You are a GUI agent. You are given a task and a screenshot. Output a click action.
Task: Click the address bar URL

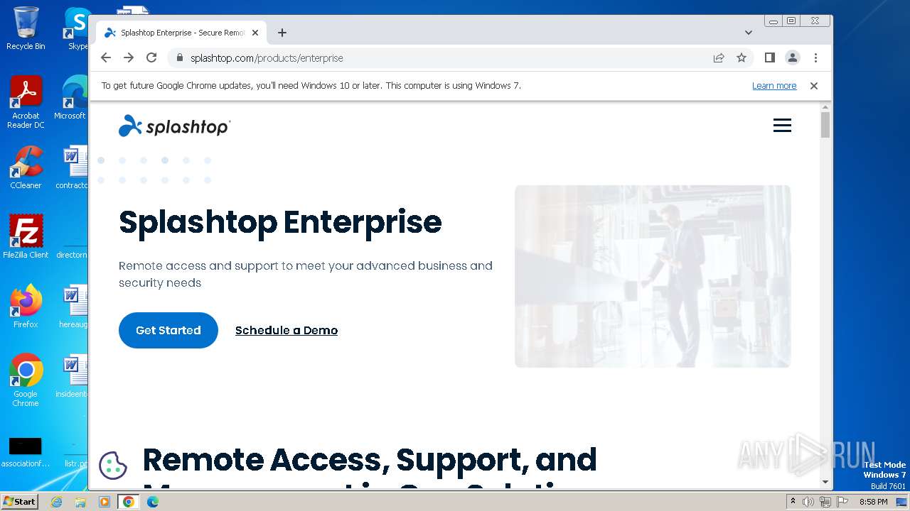tap(267, 58)
